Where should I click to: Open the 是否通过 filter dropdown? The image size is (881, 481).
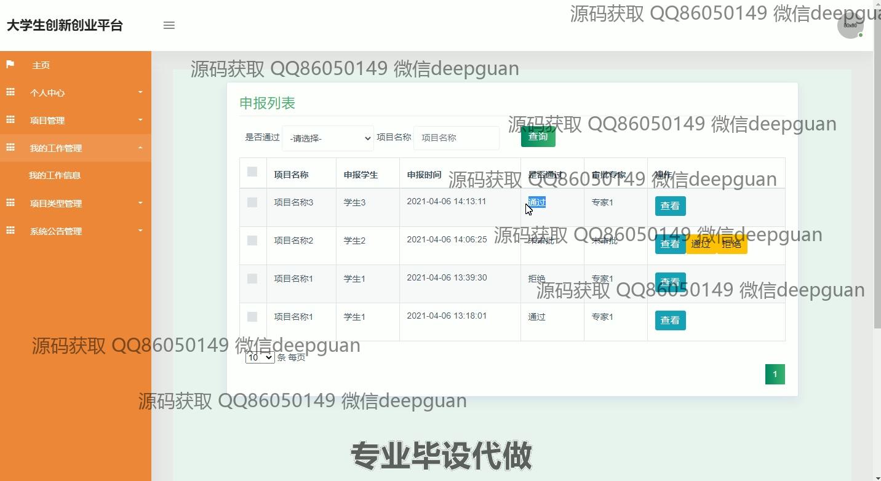[x=327, y=138]
